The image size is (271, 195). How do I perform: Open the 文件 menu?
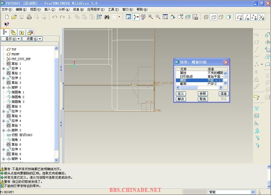click(7, 10)
